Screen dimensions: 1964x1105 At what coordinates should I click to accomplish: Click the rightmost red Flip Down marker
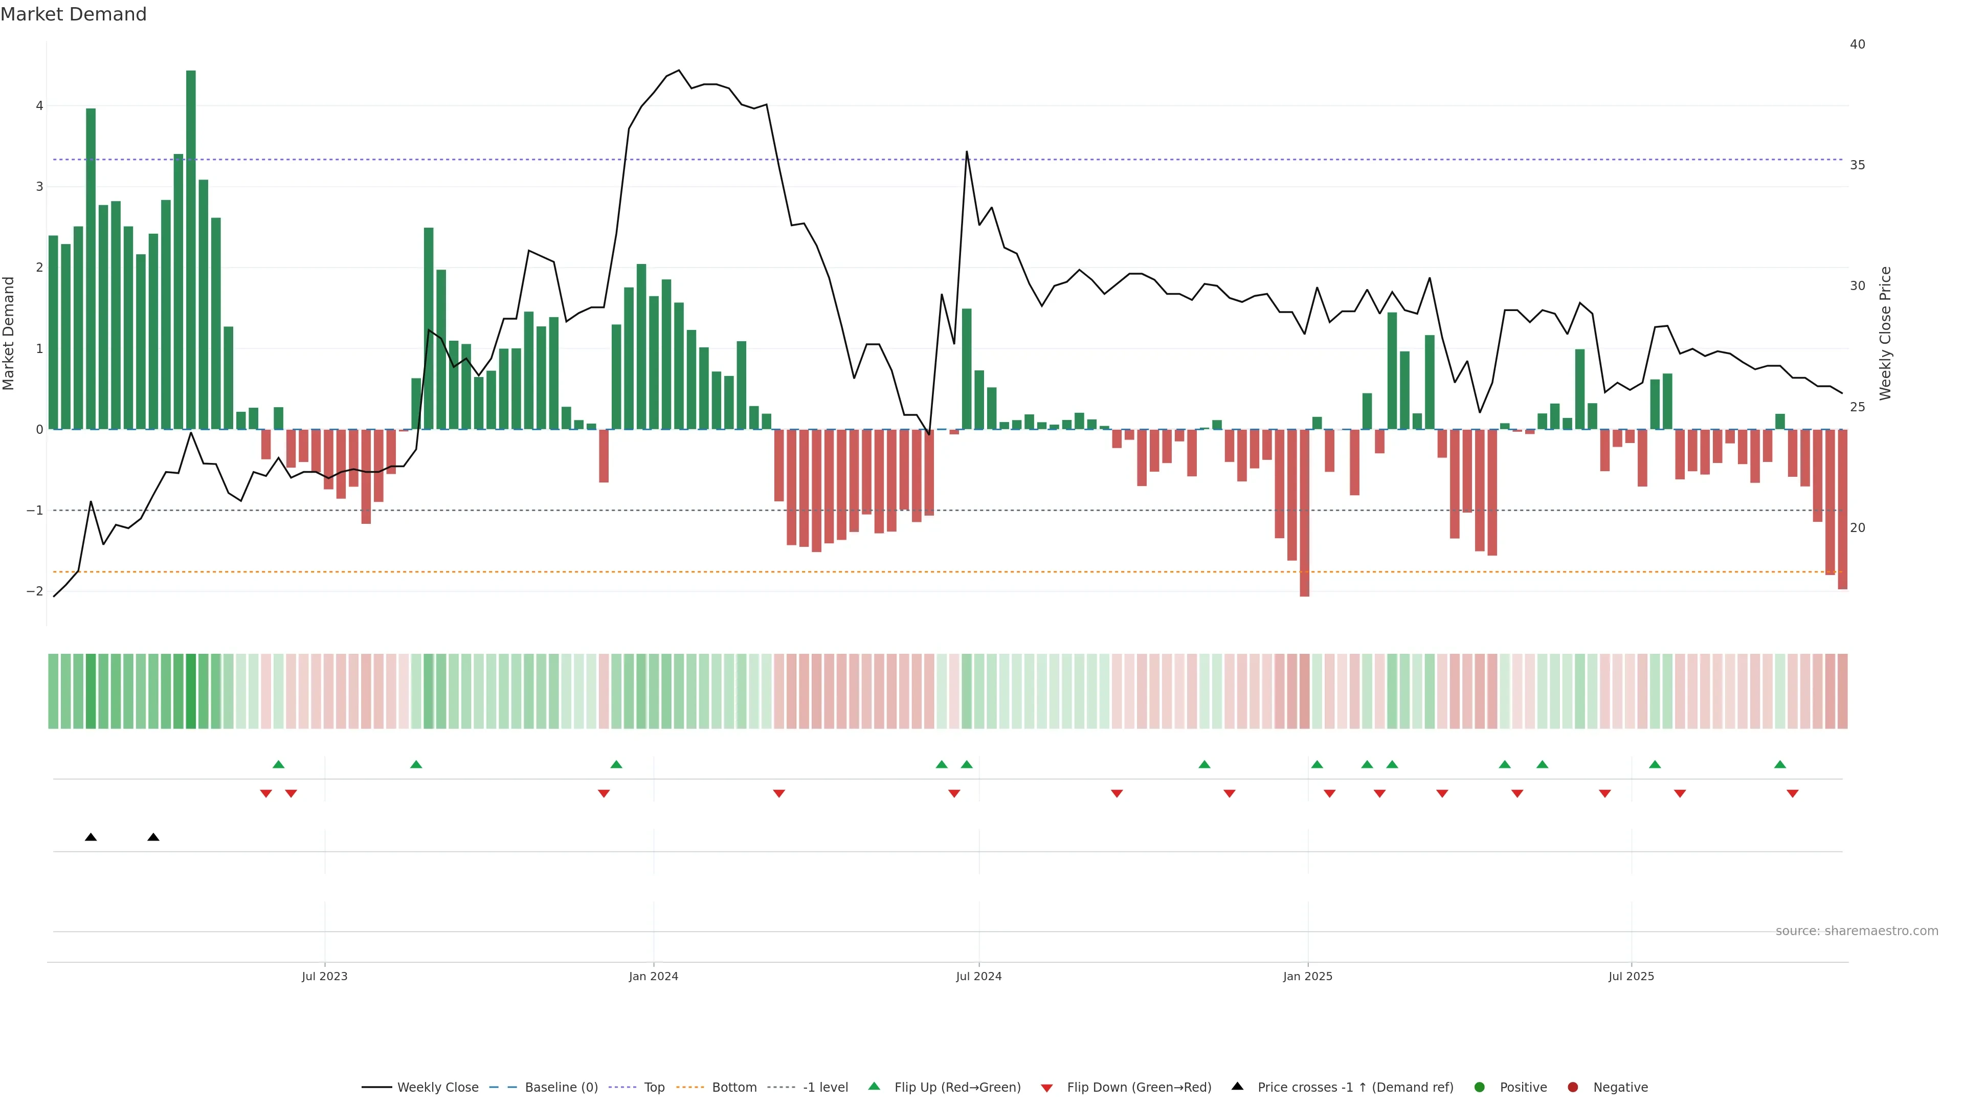tap(1793, 793)
